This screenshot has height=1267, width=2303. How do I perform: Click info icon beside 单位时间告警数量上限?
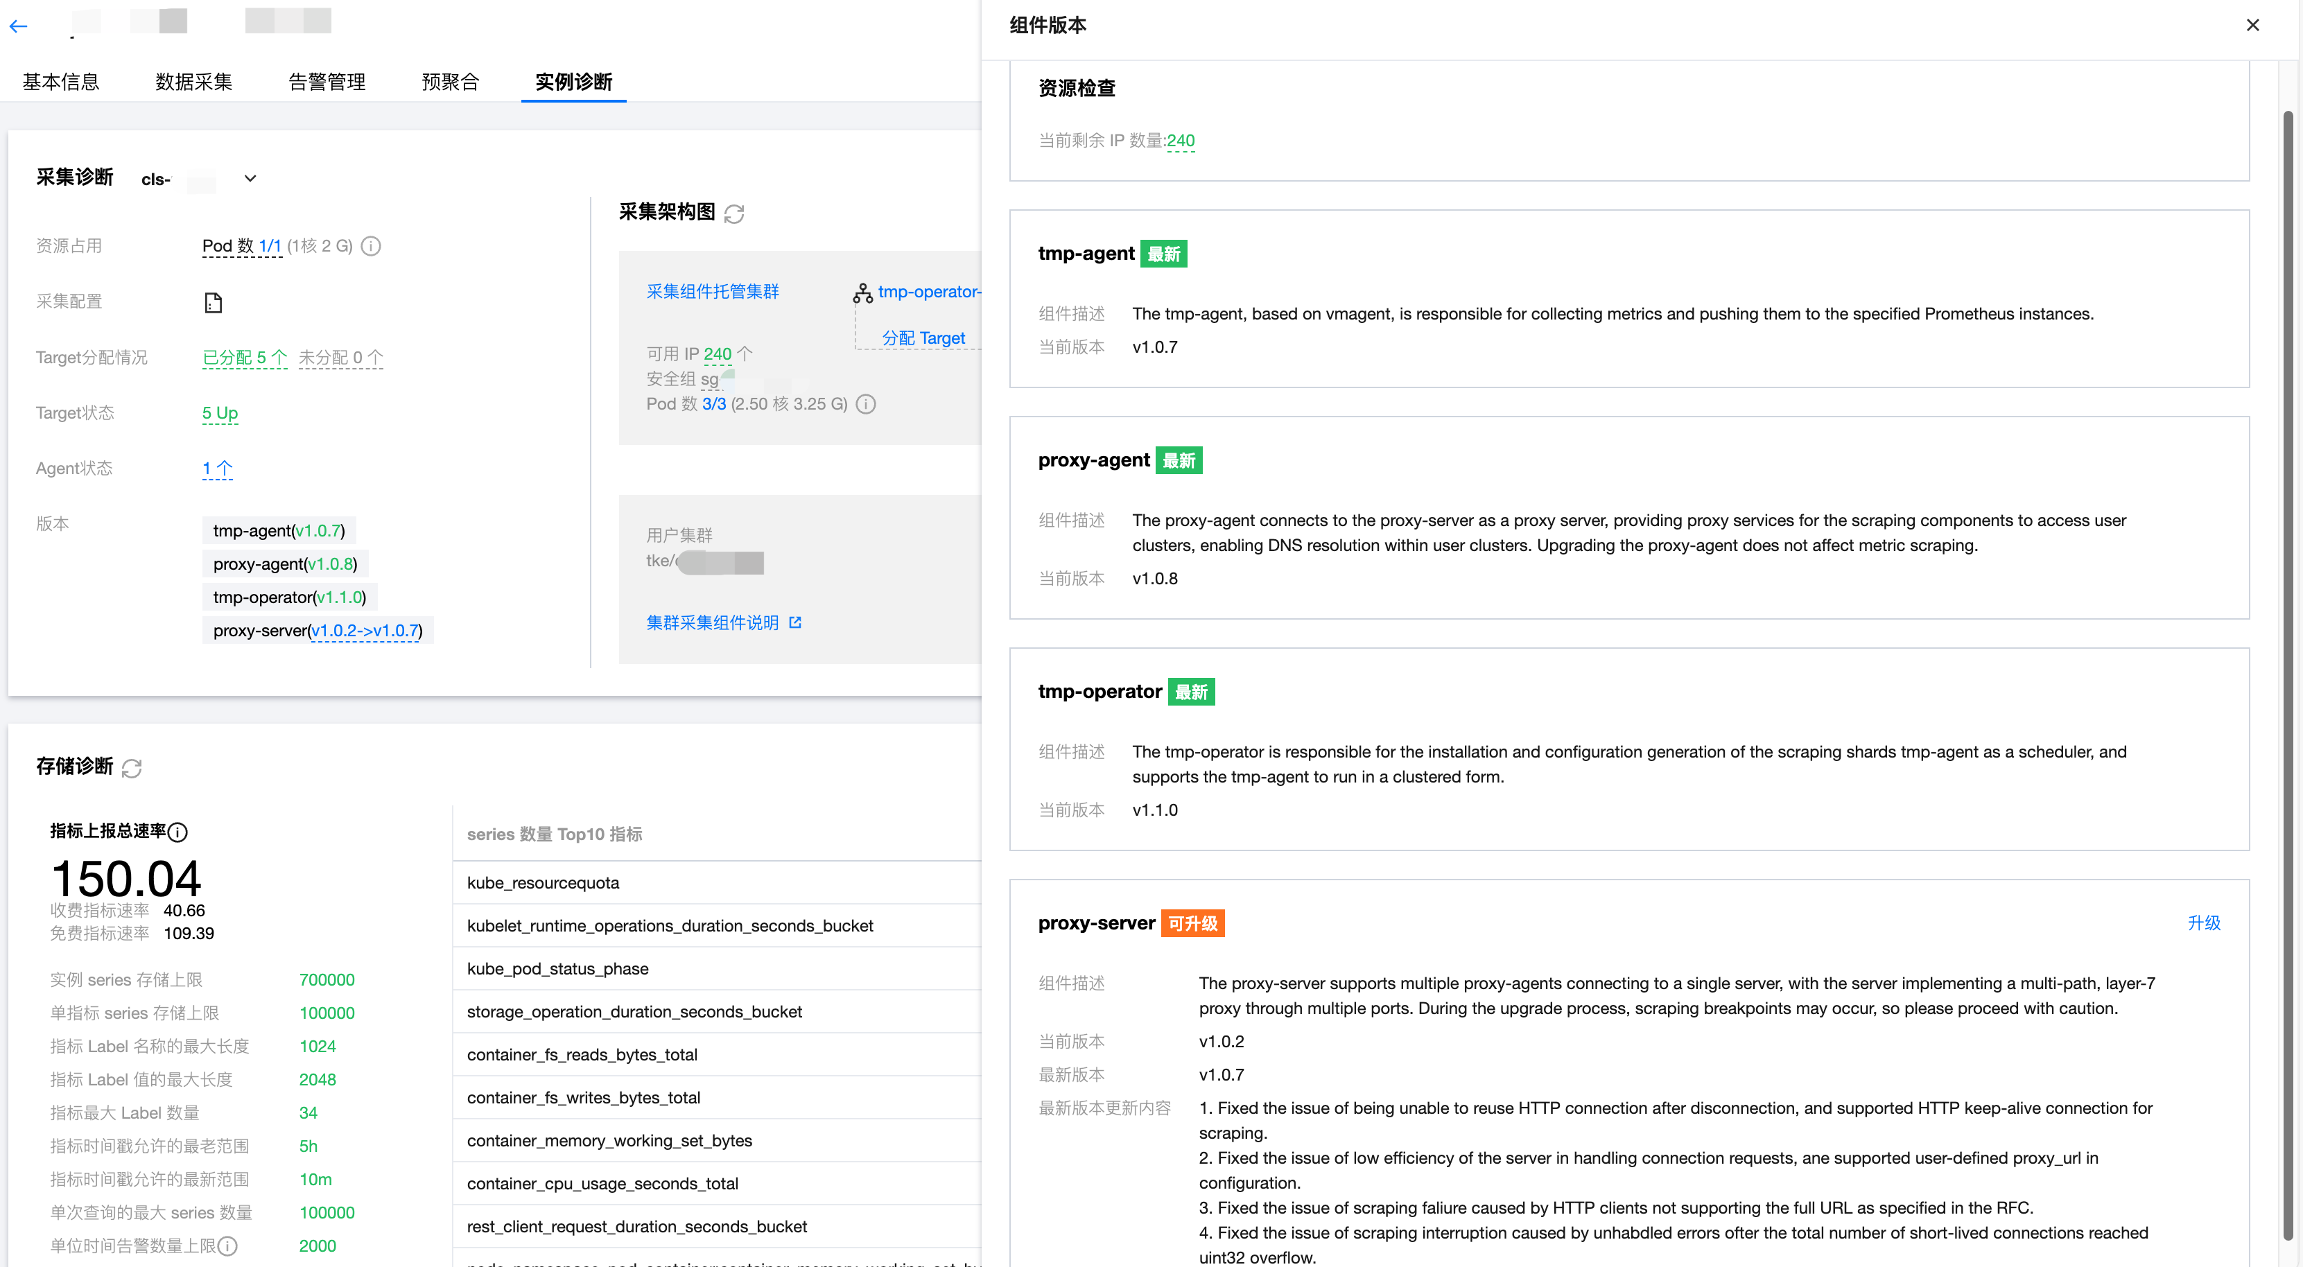(228, 1246)
